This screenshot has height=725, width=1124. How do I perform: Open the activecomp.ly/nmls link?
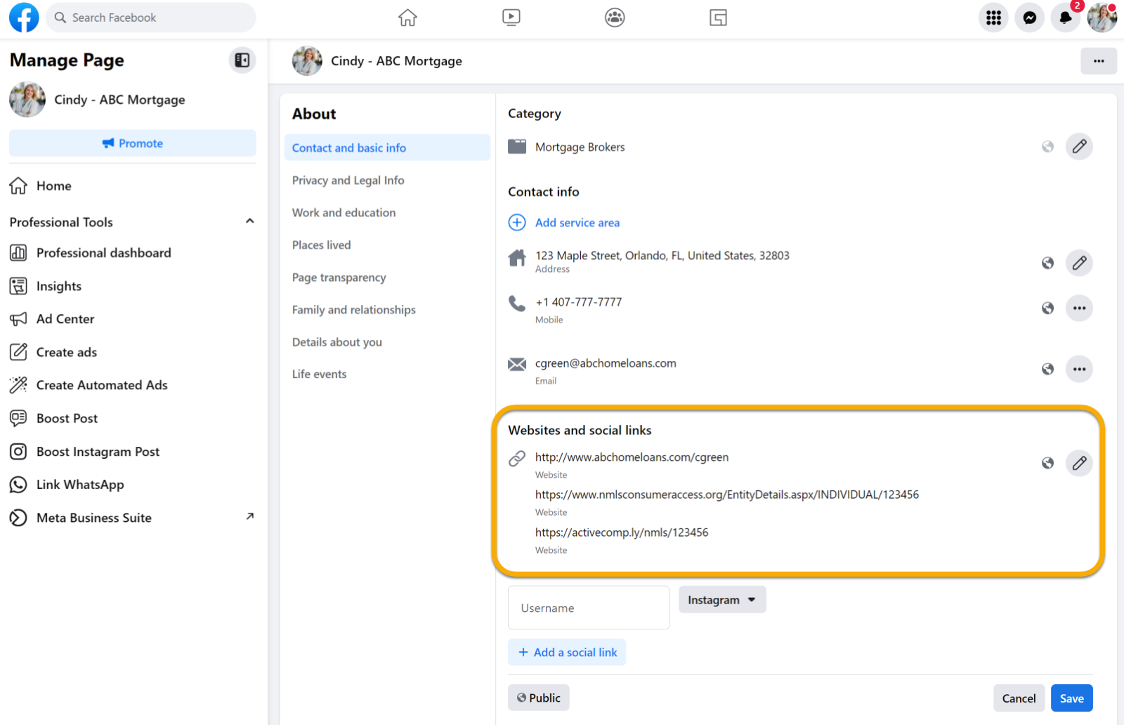[x=622, y=533]
